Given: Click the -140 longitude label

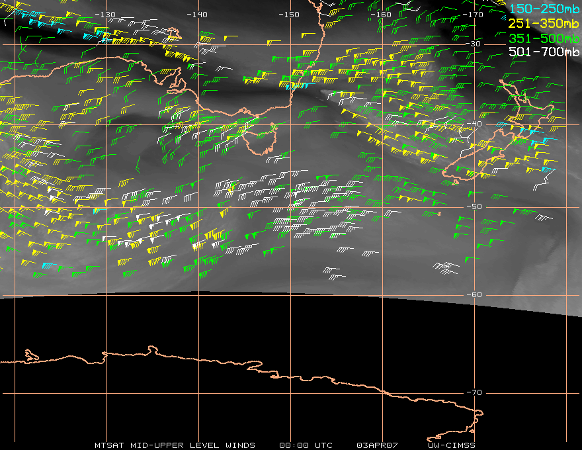Looking at the screenshot, I should pyautogui.click(x=197, y=15).
